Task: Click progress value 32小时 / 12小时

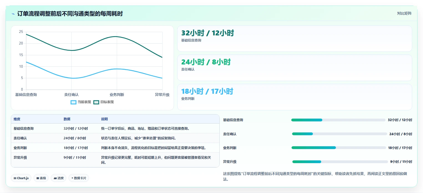Action: click(x=400, y=120)
